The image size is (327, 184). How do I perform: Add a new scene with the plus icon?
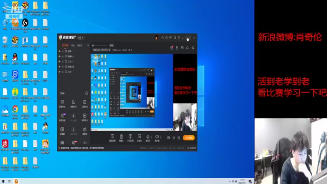coord(88,45)
